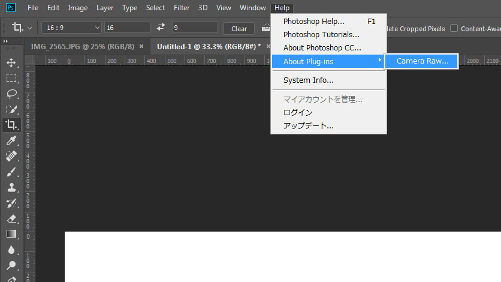
Task: Close the IMG_2565.JPG tab
Action: pos(141,47)
